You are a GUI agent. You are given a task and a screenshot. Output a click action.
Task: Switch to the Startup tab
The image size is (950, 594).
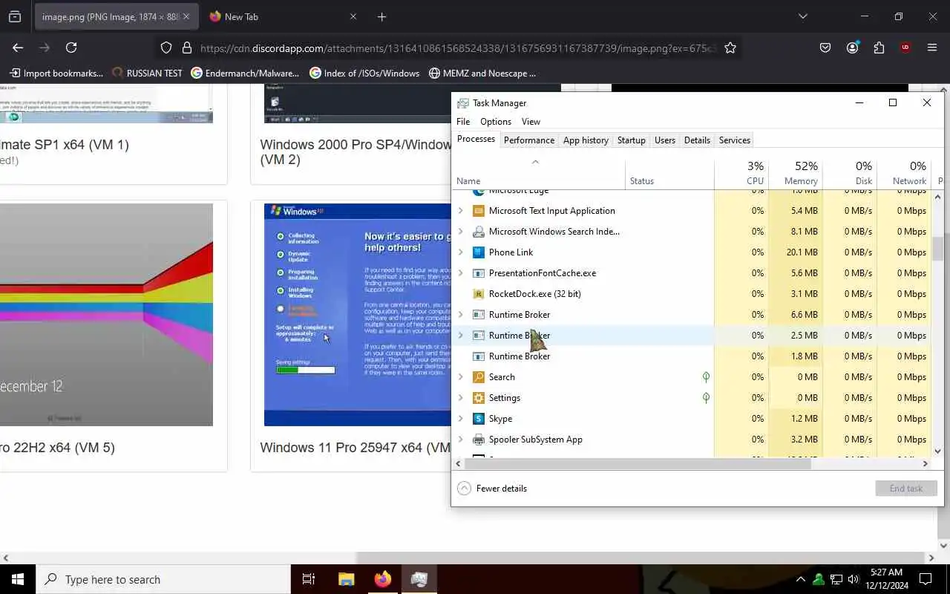[x=632, y=140]
